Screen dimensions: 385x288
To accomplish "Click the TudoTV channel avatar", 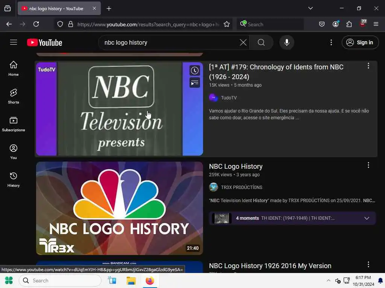I will coord(214,98).
